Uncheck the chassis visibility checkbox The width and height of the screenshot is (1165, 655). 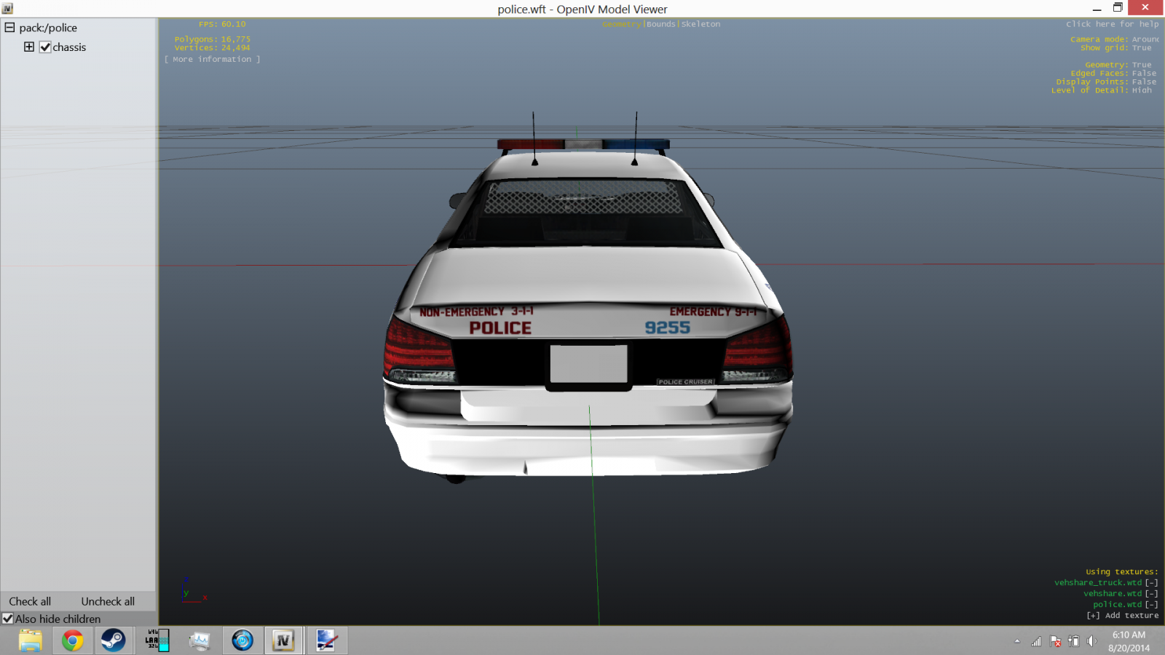tap(45, 47)
